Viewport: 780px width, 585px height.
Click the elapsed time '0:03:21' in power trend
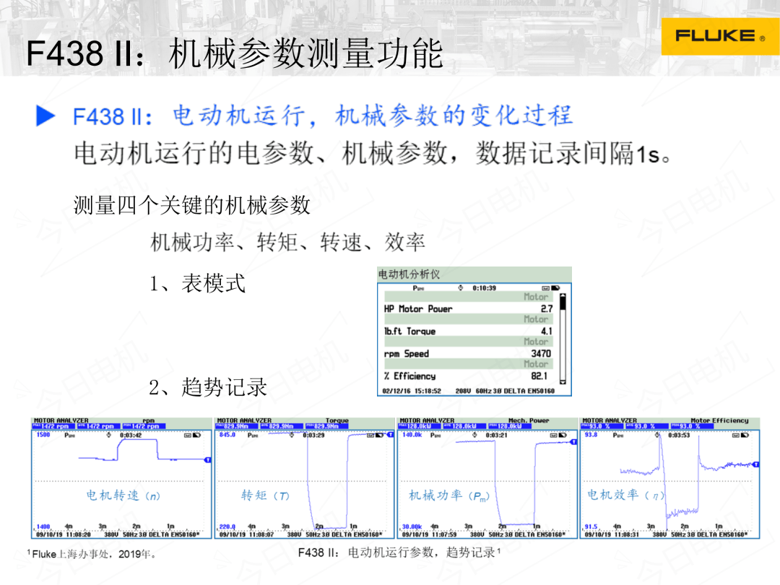tap(496, 435)
